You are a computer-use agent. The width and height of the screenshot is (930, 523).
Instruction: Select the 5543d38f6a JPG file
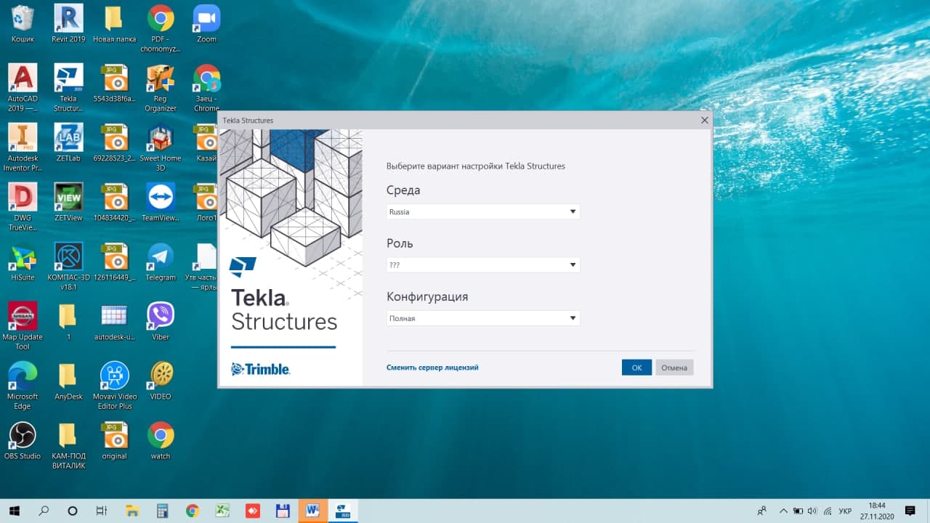tap(114, 84)
